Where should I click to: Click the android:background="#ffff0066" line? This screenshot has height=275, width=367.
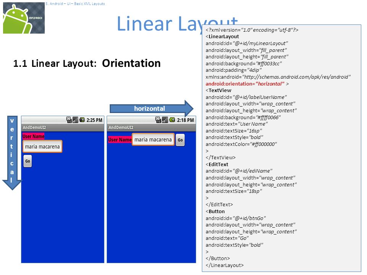(243, 117)
